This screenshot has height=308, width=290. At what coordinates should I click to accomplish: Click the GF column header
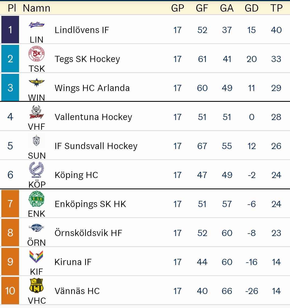point(202,8)
